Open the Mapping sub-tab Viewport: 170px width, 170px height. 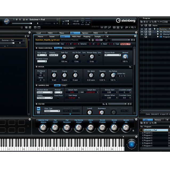click(88, 37)
